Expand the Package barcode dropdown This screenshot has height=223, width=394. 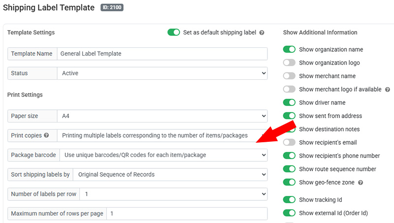(164, 155)
